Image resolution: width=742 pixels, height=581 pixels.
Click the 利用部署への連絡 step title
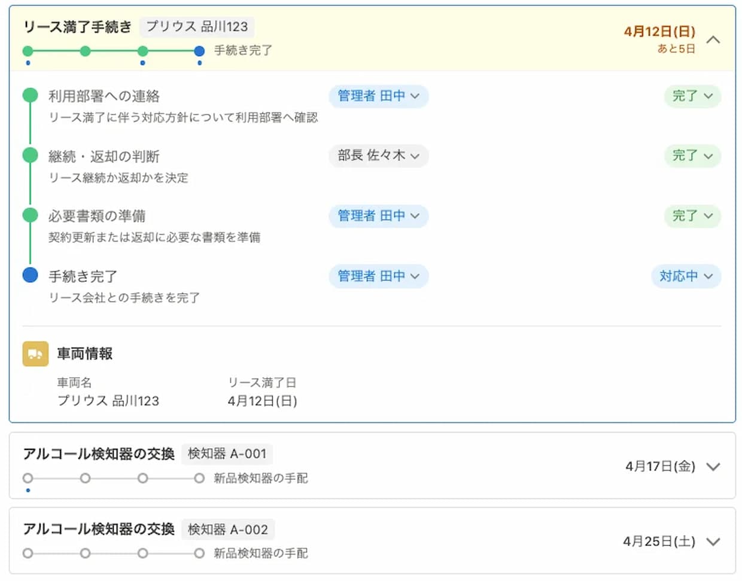point(104,96)
